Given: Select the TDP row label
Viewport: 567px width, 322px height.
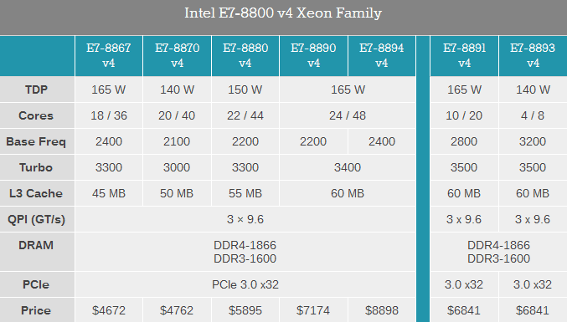Looking at the screenshot, I should 37,89.
